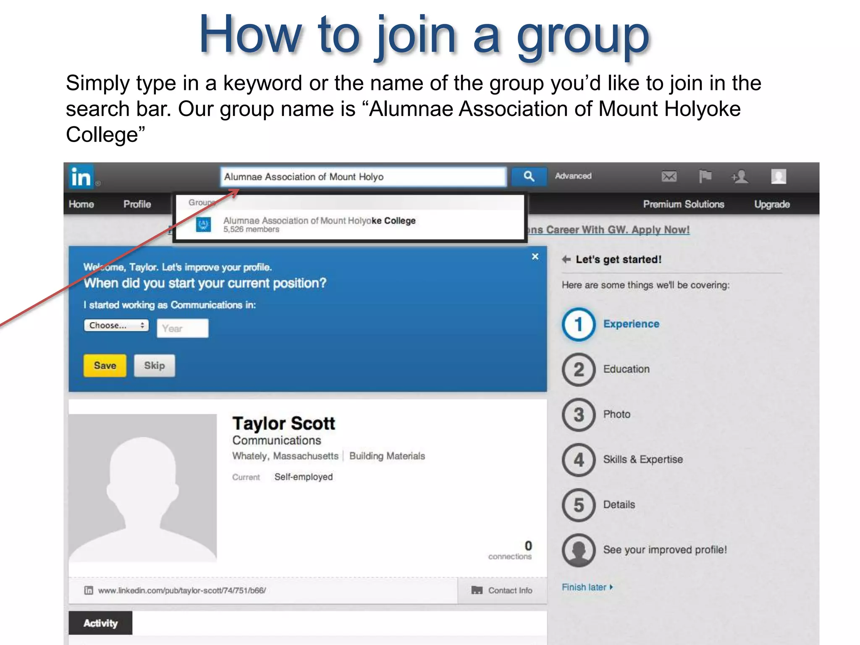Open the notifications flag icon
This screenshot has height=645, width=860.
click(x=705, y=176)
